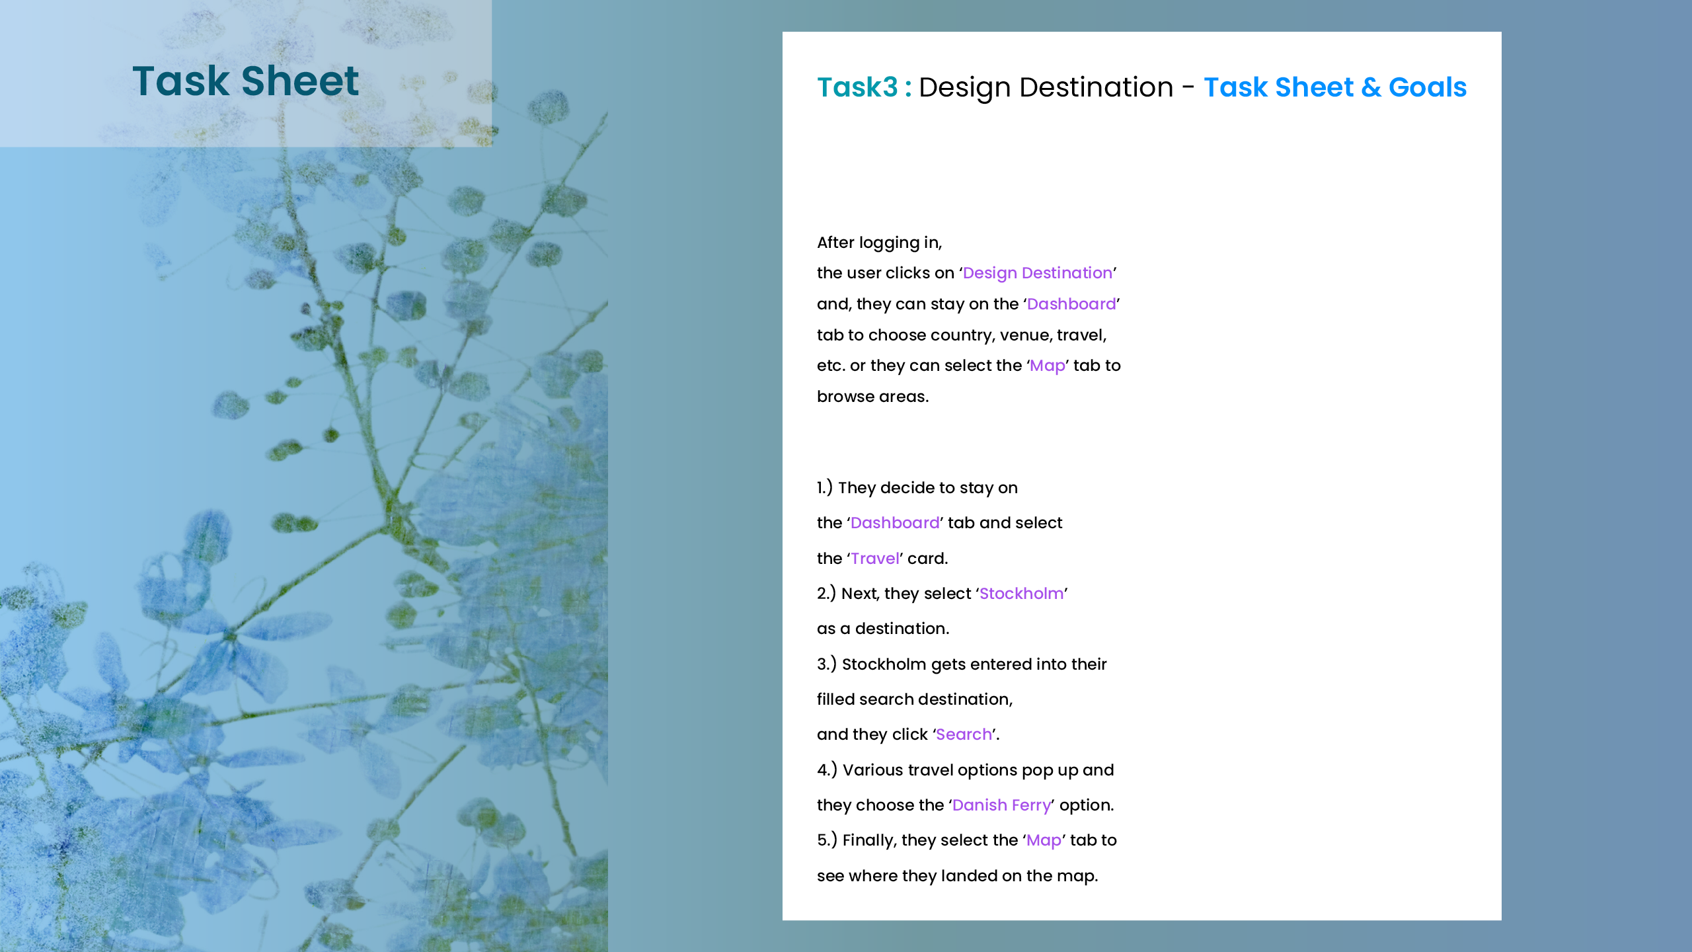This screenshot has height=952, width=1692.
Task: Click the 'After logging in,' line
Action: [x=879, y=243]
